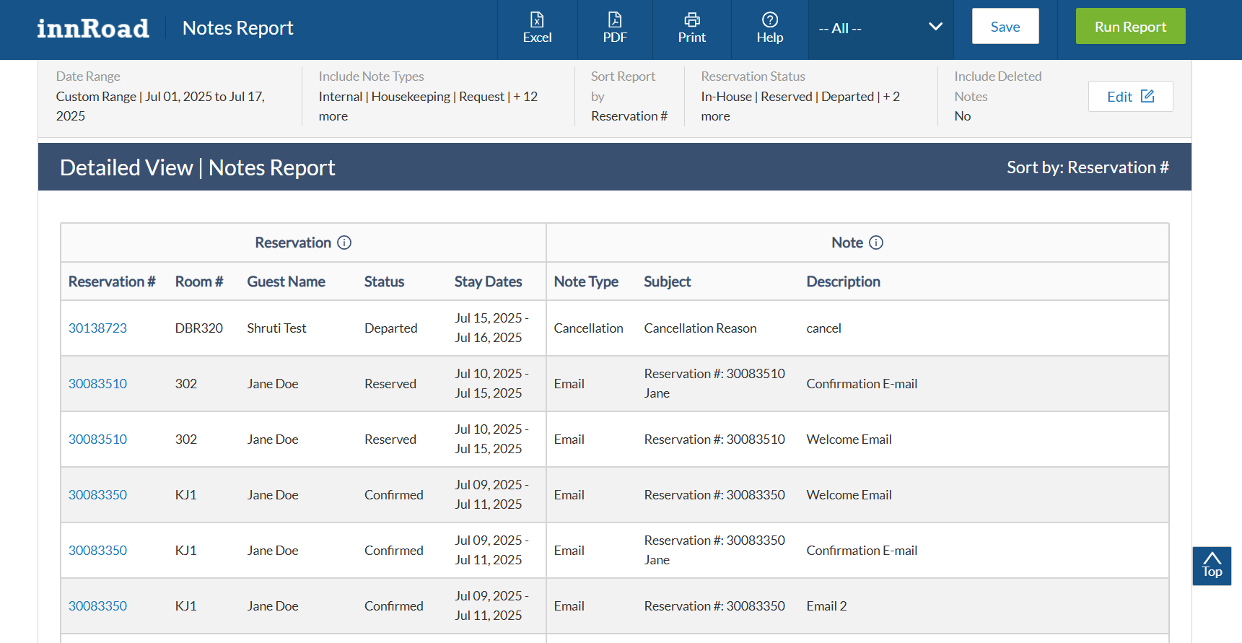Click the 'Stay Dates' column header
Screen dimensions: 1242x643
click(x=489, y=281)
